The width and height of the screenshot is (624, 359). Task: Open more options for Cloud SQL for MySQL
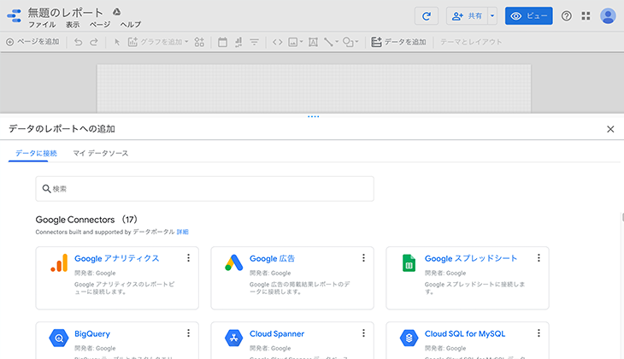pyautogui.click(x=539, y=333)
